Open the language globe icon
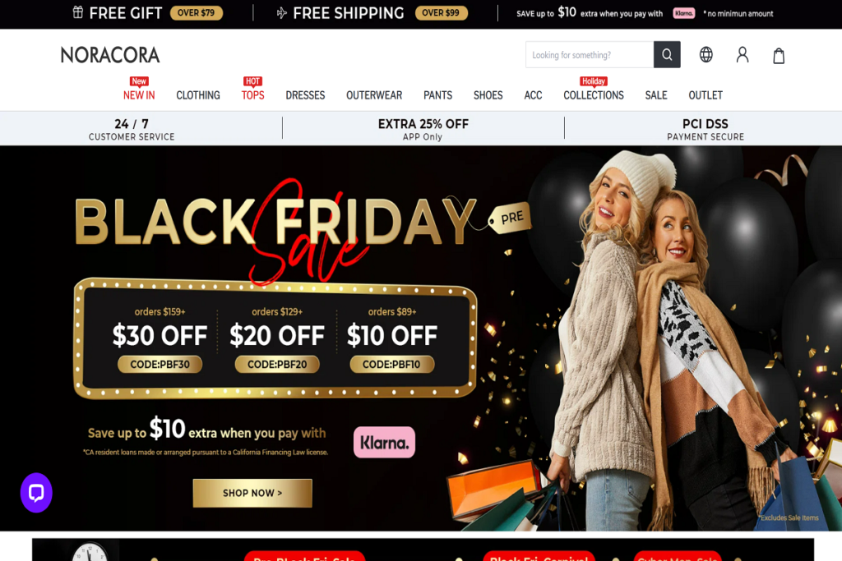Image resolution: width=842 pixels, height=561 pixels. pyautogui.click(x=706, y=55)
